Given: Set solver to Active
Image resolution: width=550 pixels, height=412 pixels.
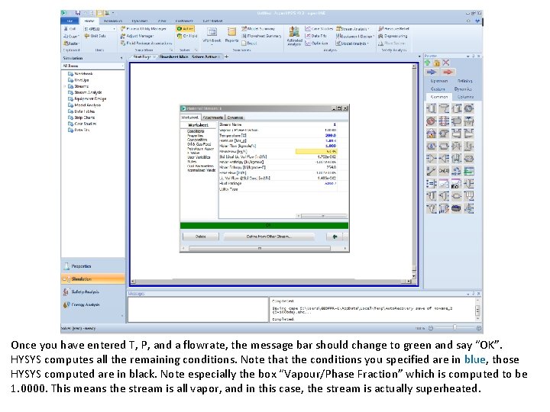Looking at the screenshot, I should click(185, 29).
